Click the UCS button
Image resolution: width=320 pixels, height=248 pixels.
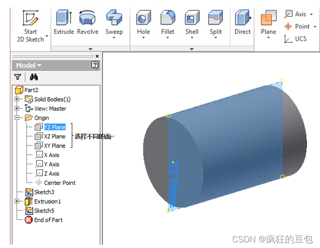tap(296, 39)
